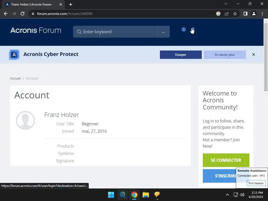Screen dimensions: 268x201
Task: Click the browser forward arrow
Action: pos(14,14)
